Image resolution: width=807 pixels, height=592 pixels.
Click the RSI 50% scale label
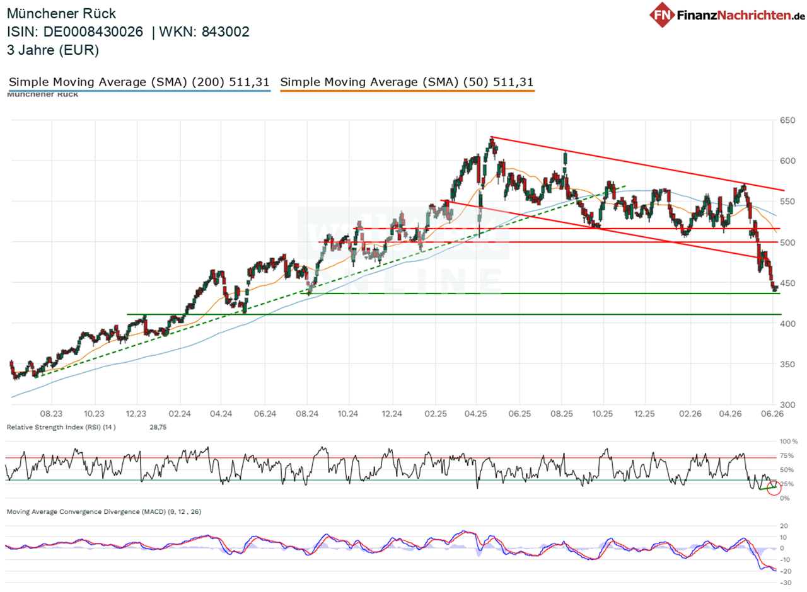[x=787, y=470]
